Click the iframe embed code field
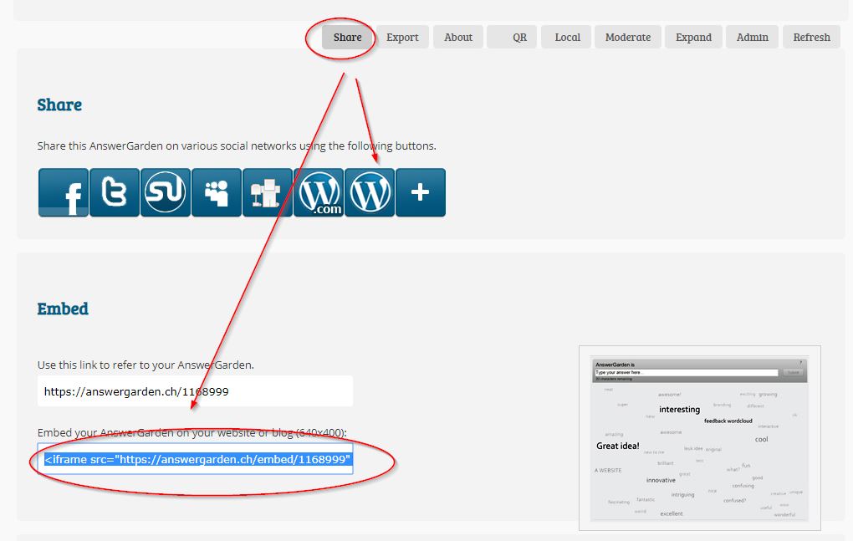853x541 pixels. (x=196, y=459)
